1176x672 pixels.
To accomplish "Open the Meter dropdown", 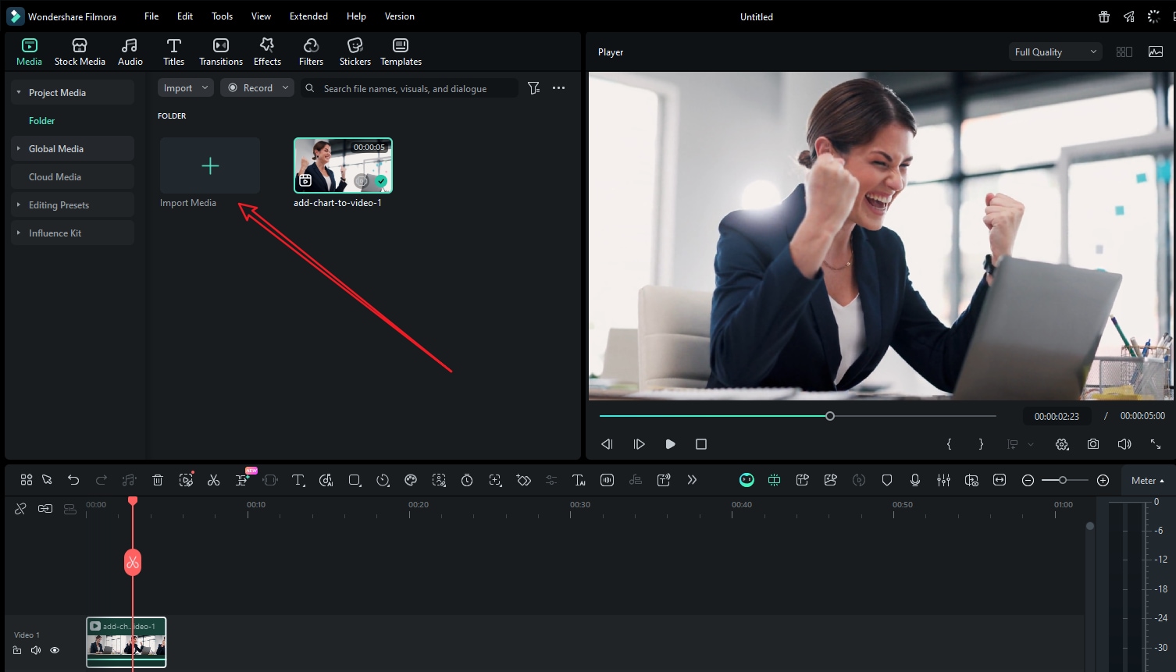I will [x=1148, y=481].
